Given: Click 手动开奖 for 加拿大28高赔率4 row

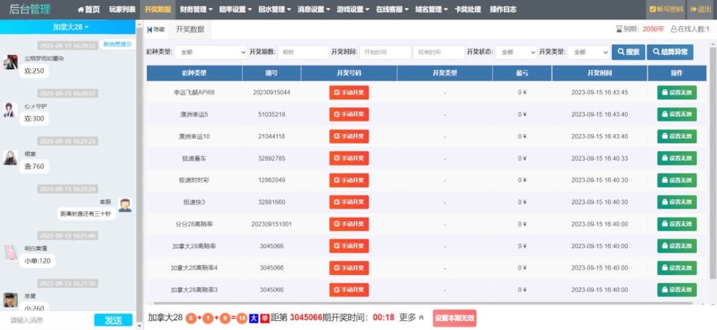Looking at the screenshot, I should click(x=349, y=268).
